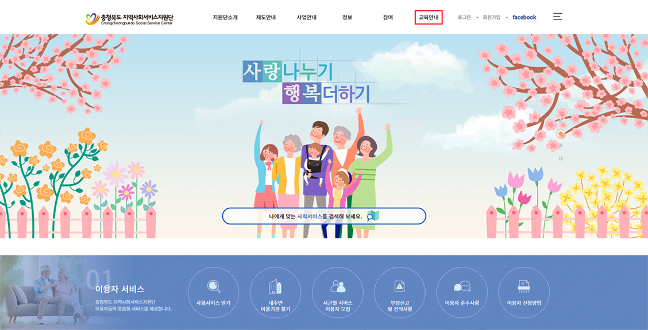This screenshot has height=330, width=648.
Task: Click the map search icon in search bar
Action: [373, 216]
